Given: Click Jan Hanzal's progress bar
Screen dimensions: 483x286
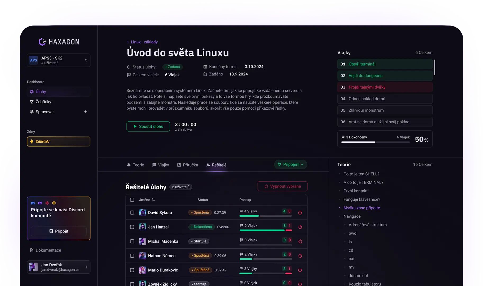Looking at the screenshot, I should coord(265,230).
